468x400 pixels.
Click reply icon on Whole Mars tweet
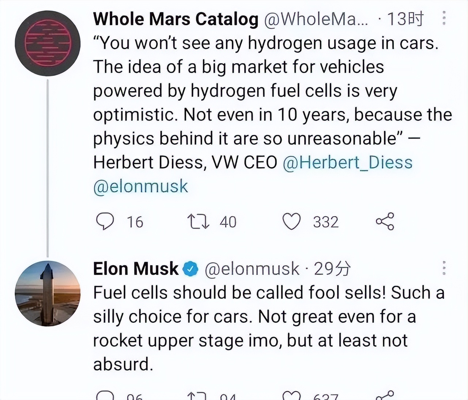pos(105,222)
